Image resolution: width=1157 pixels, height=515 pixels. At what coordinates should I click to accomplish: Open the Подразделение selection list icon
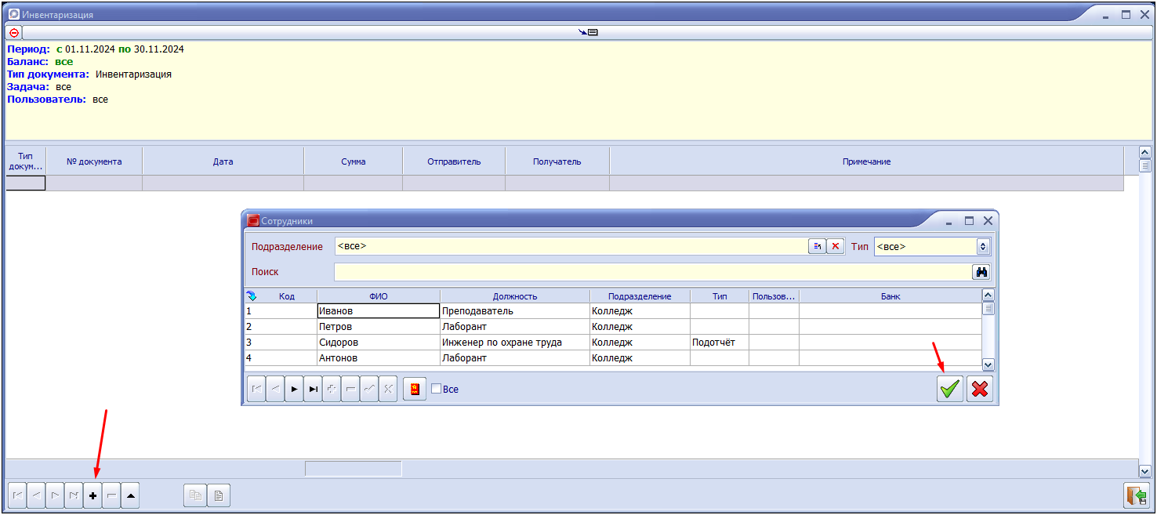coord(818,246)
